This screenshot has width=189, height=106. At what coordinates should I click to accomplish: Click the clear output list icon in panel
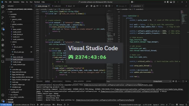173,81
